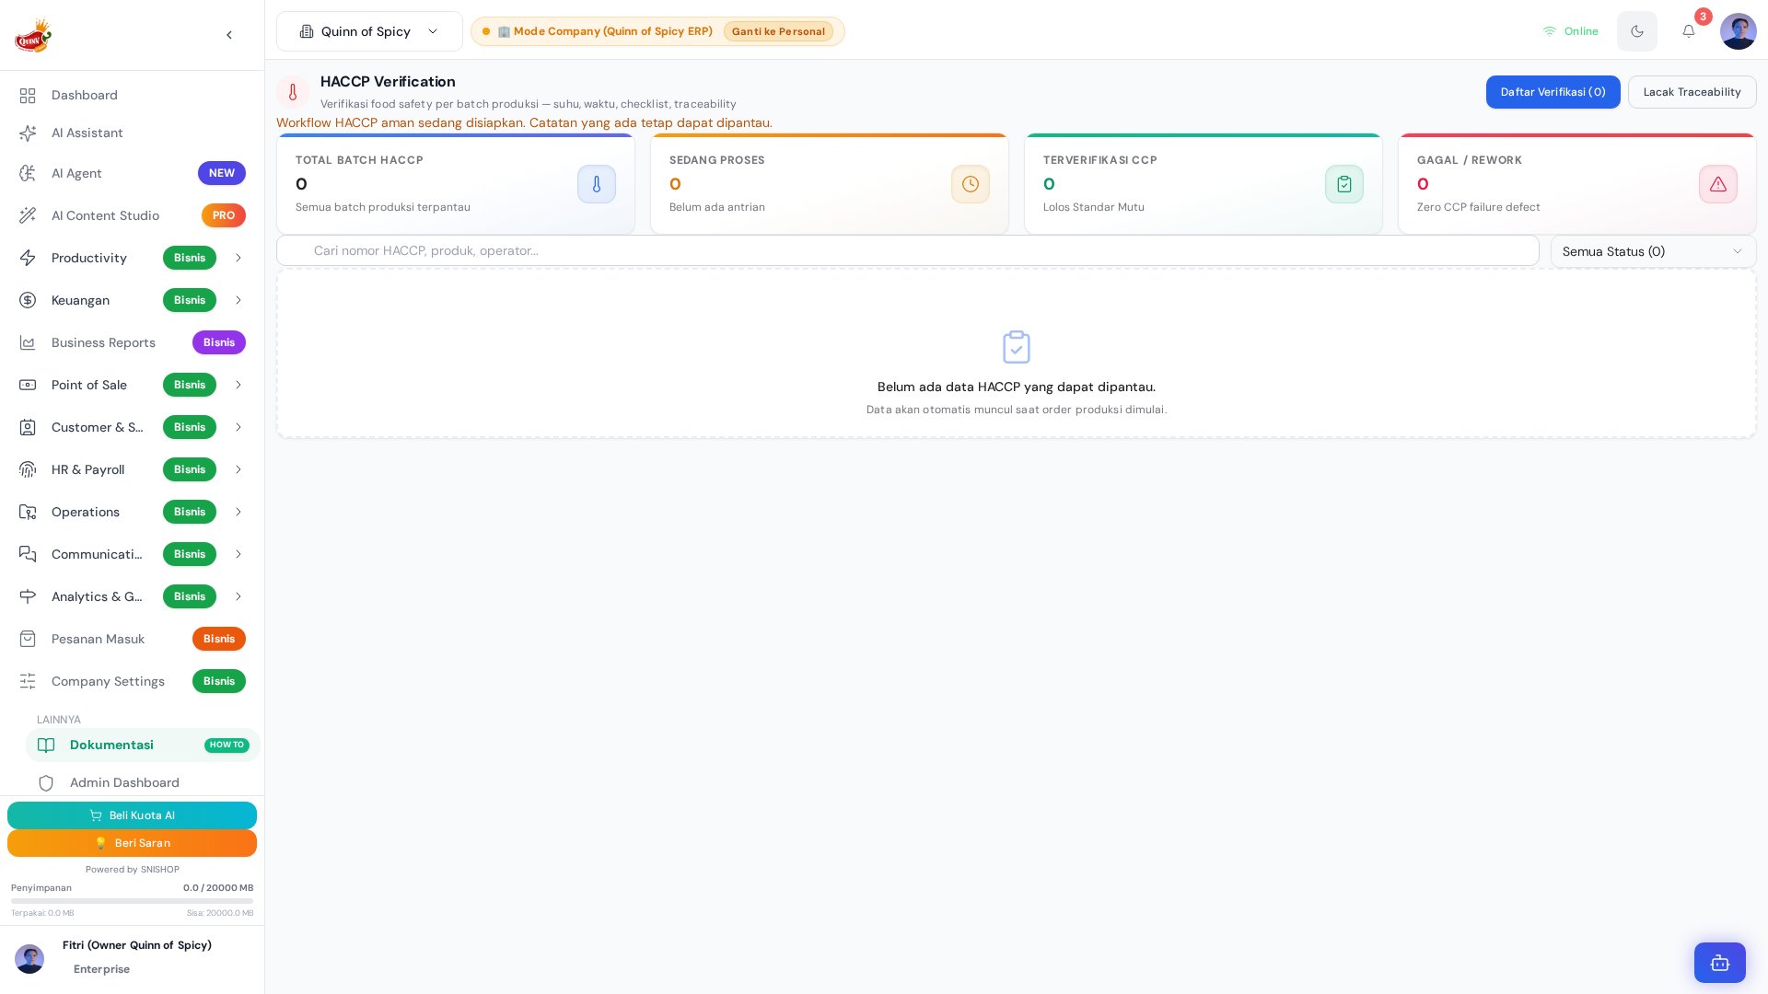Open the Quinn of Spicy company dropdown

tap(369, 31)
